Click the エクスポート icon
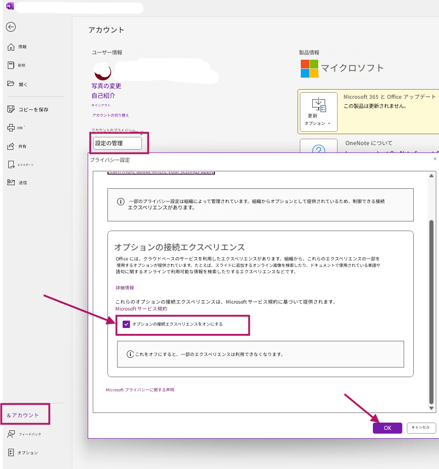Screen dimensions: 439x469 pyautogui.click(x=11, y=164)
